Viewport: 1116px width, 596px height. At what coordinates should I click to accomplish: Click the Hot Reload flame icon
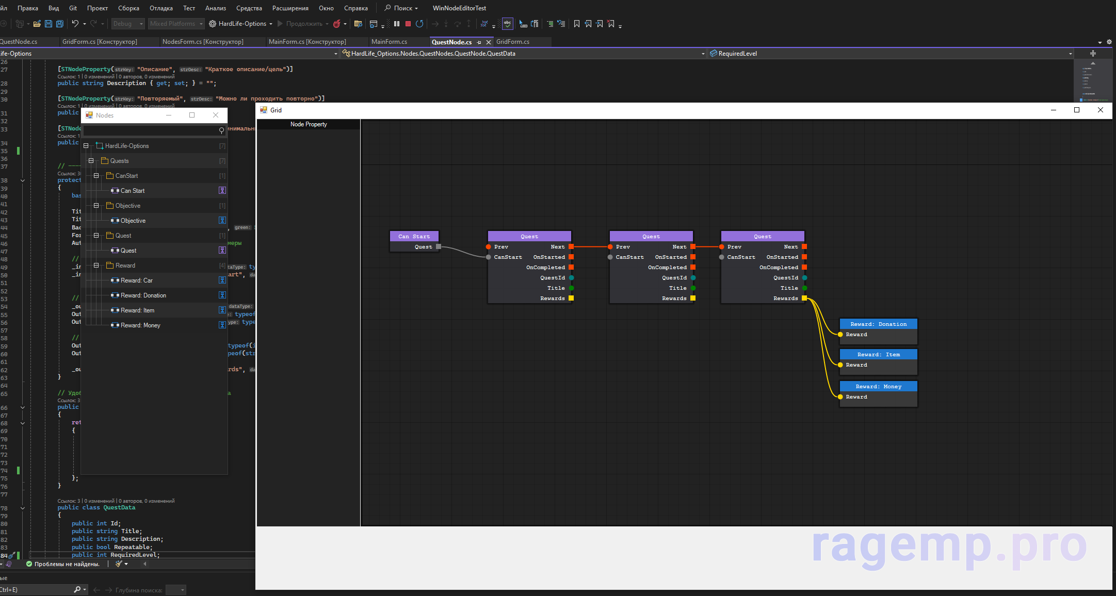click(x=336, y=24)
